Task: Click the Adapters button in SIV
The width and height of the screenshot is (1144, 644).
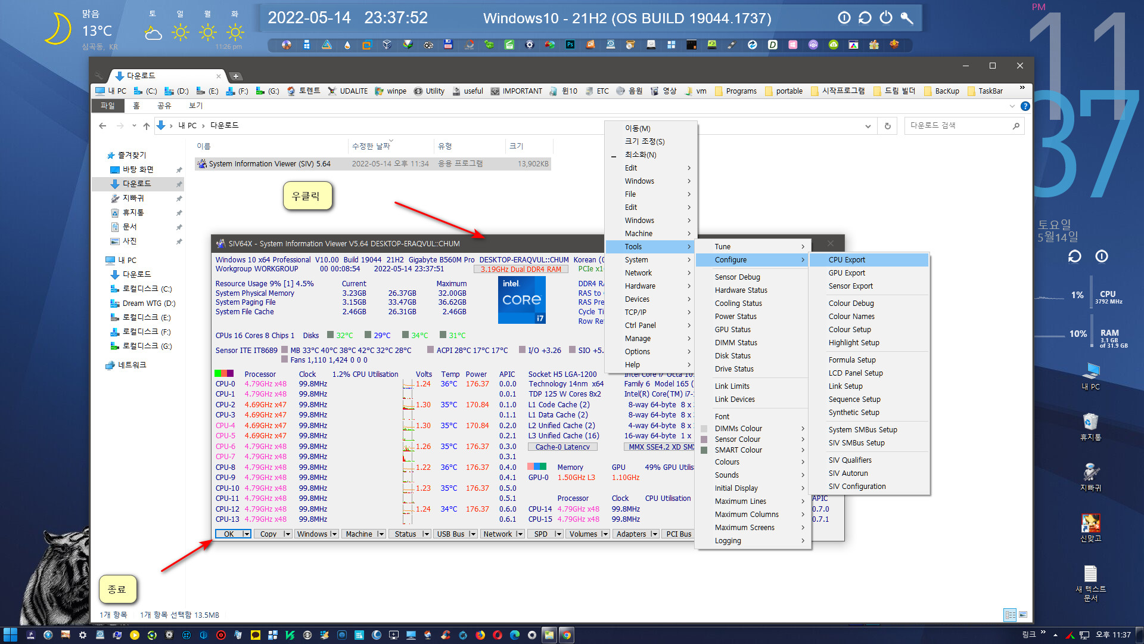Action: pyautogui.click(x=631, y=534)
